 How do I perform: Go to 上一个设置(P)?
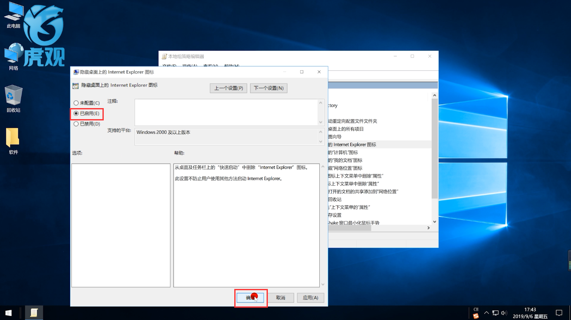click(228, 88)
